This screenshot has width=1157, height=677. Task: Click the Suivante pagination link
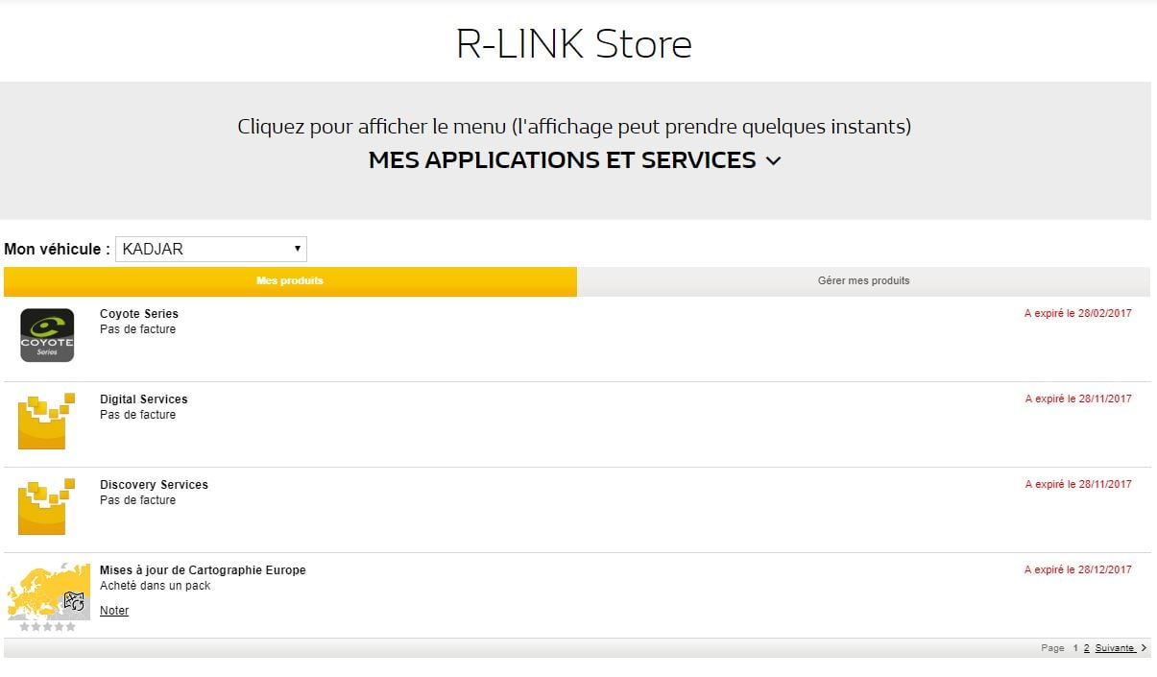[1114, 648]
